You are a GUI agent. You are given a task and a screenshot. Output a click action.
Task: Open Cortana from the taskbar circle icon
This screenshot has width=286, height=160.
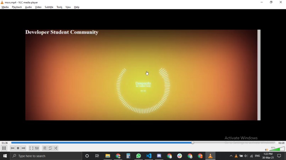[x=87, y=156]
